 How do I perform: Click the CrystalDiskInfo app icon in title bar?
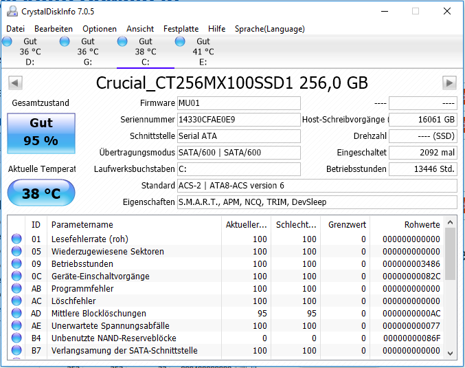12,11
